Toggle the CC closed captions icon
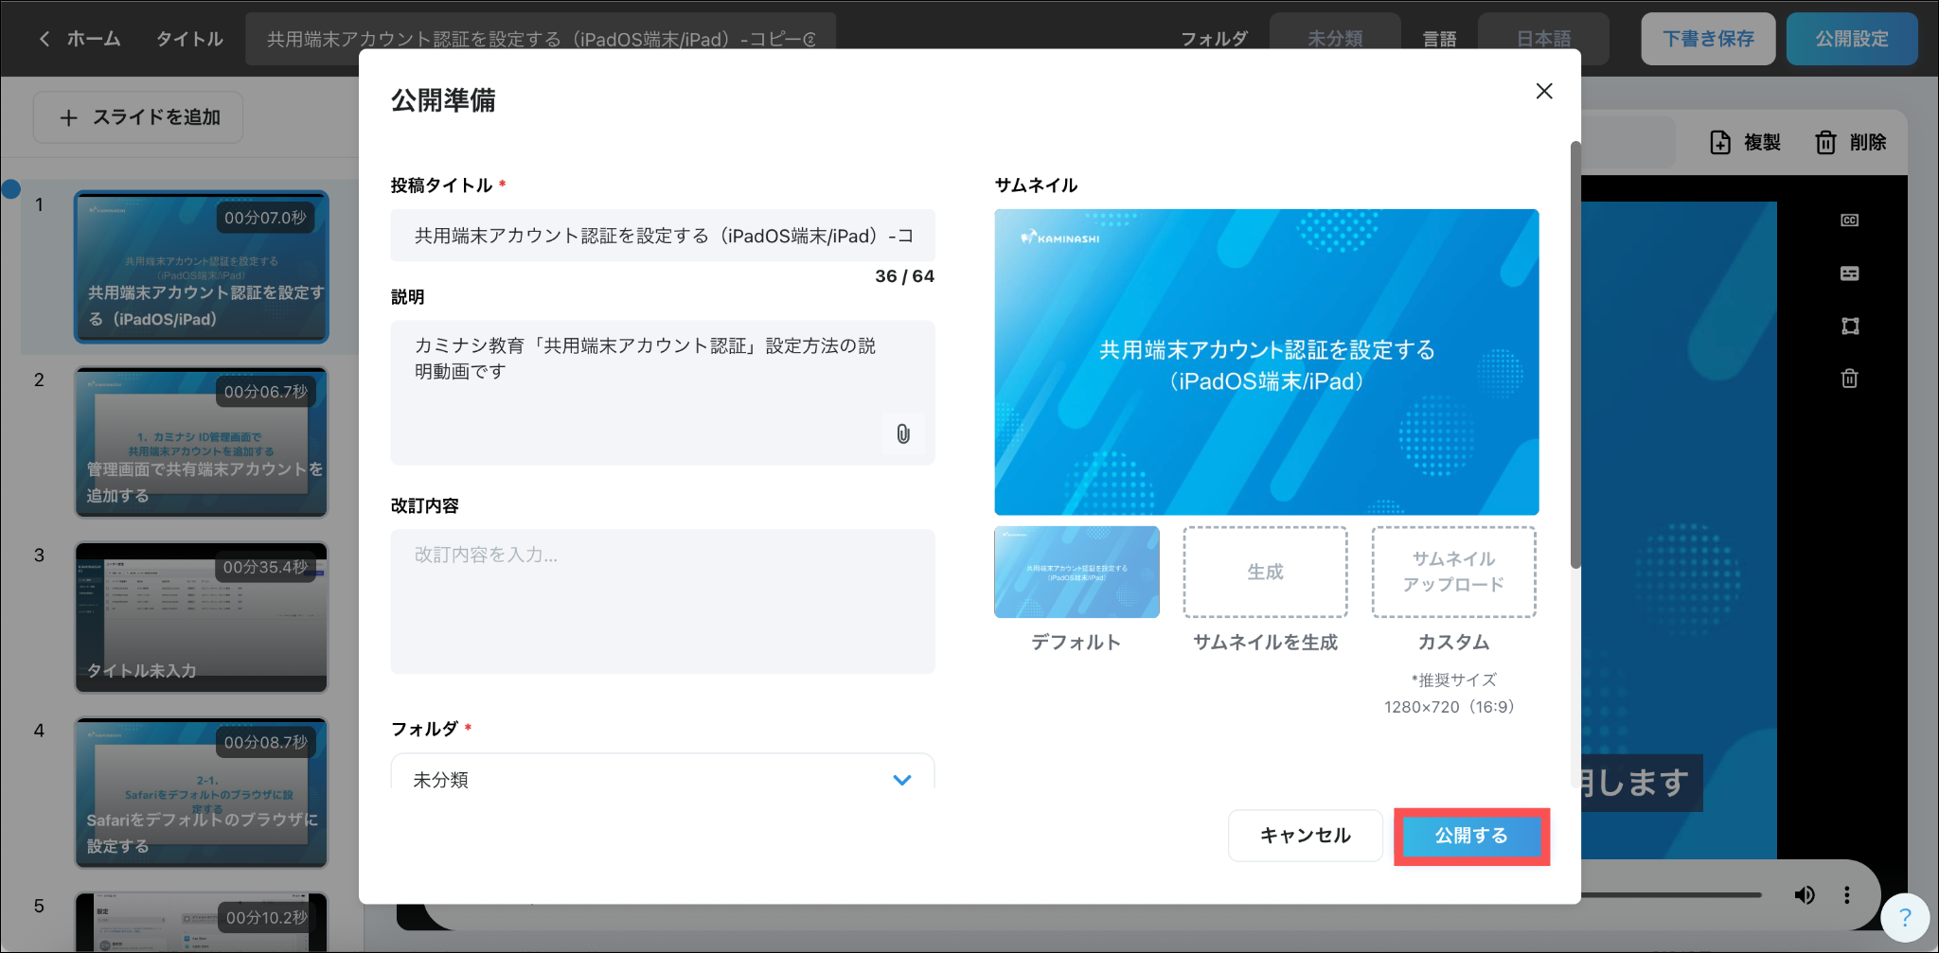The width and height of the screenshot is (1939, 953). [x=1849, y=221]
